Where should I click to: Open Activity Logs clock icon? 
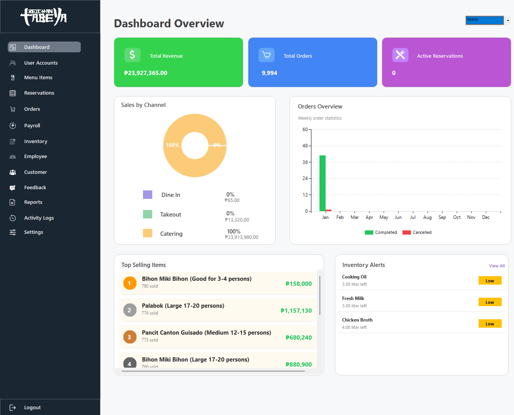[x=13, y=218]
